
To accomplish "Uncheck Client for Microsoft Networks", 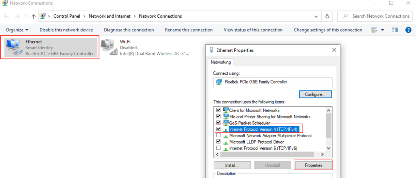I will pos(218,110).
